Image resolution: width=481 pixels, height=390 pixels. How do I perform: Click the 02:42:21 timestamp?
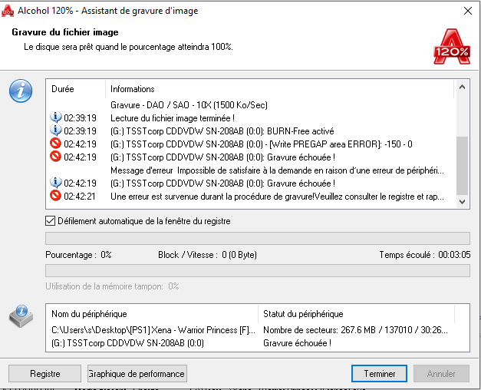click(80, 197)
